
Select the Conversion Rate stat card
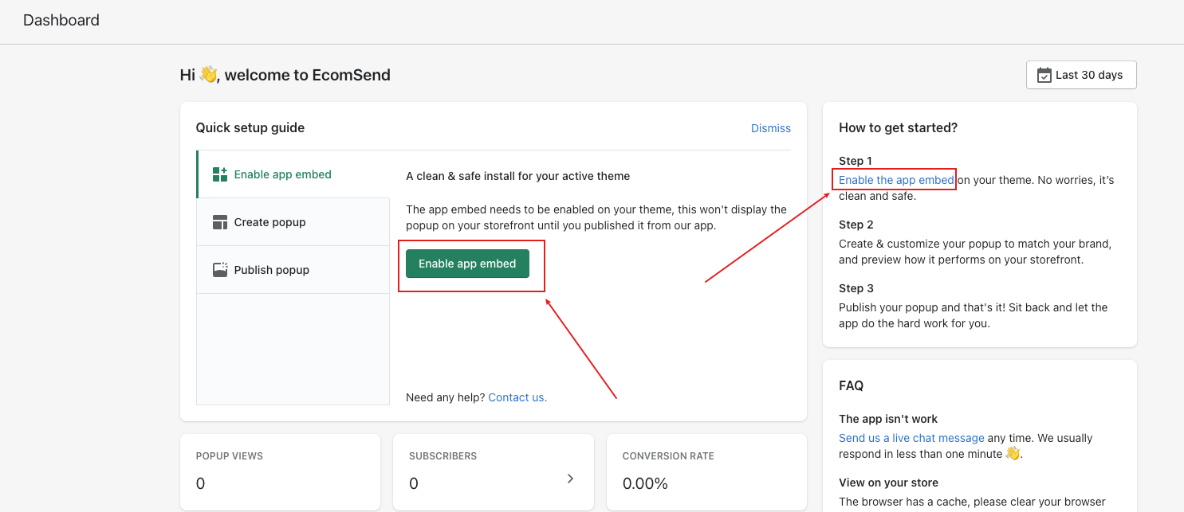tap(706, 471)
